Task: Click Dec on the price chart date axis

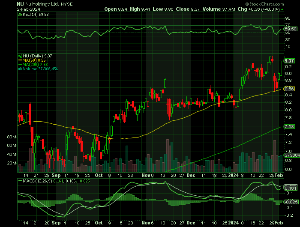Action: 191,175
